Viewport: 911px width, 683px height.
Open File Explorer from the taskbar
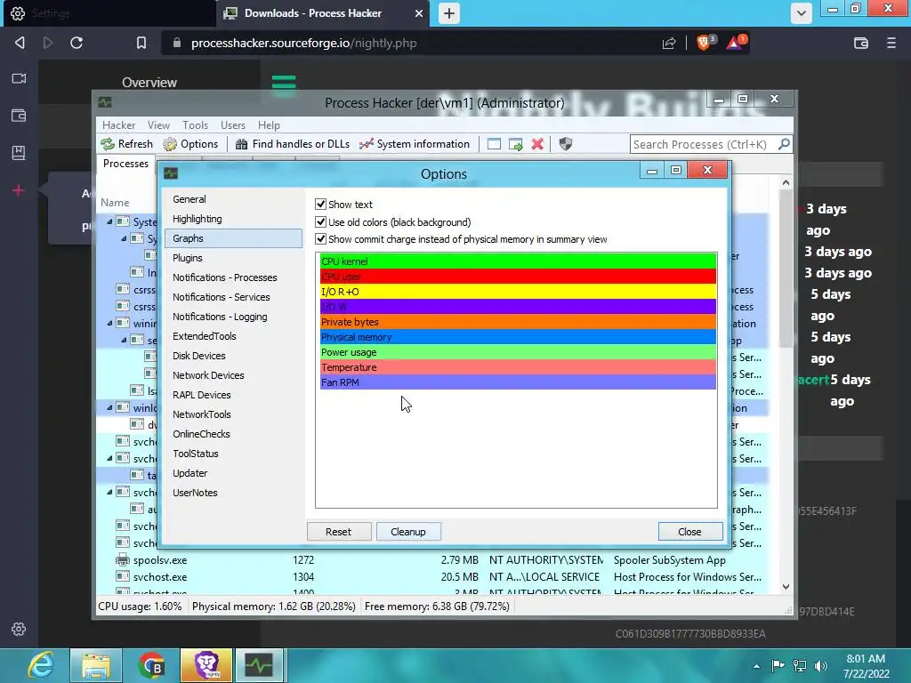(x=96, y=665)
